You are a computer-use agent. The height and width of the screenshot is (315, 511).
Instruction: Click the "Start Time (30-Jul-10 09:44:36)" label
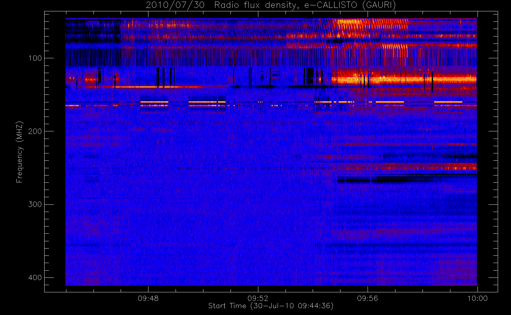pyautogui.click(x=271, y=306)
